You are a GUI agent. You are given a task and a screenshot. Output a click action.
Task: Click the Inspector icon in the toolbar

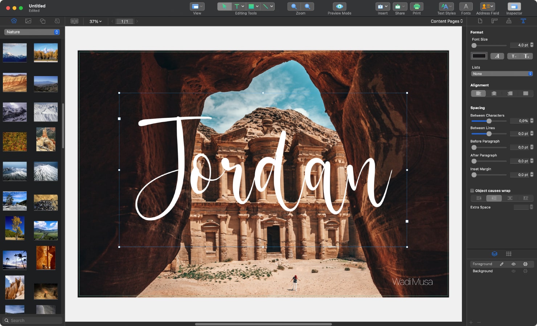click(514, 6)
